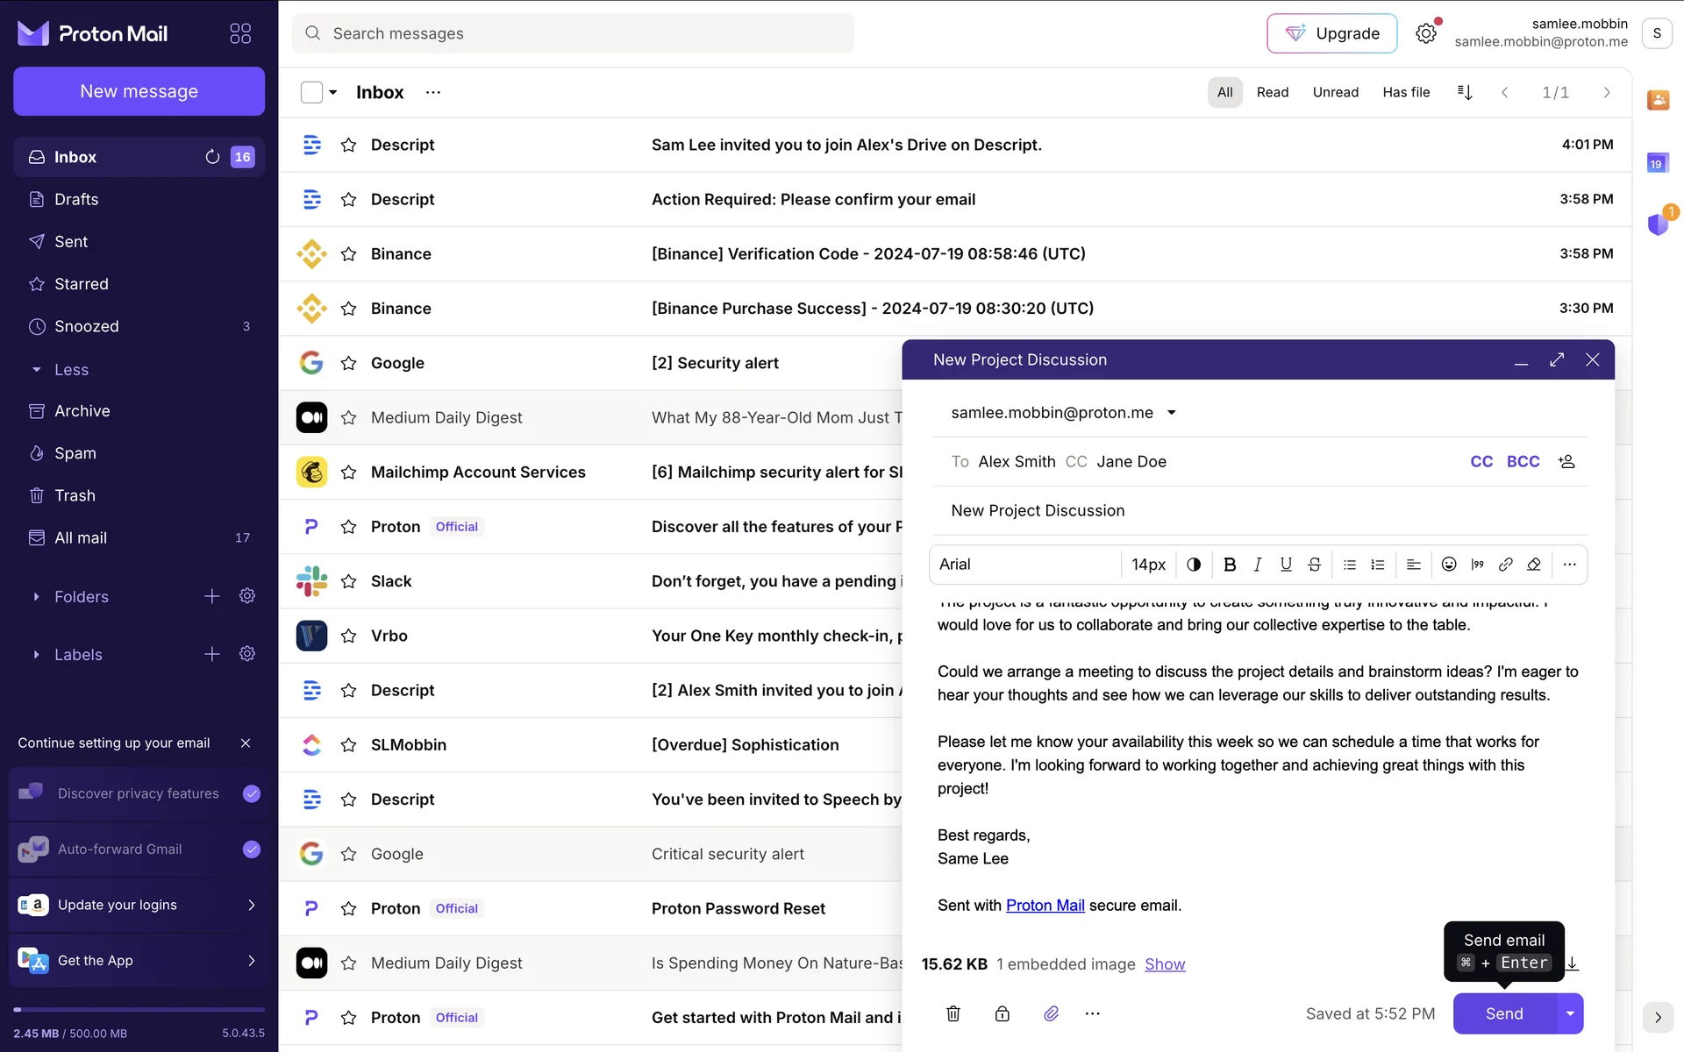Click the clear formatting eraser icon
The height and width of the screenshot is (1052, 1684).
pos(1534,565)
